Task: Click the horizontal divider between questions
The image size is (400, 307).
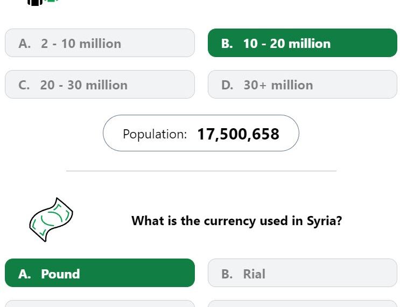Action: click(x=201, y=171)
